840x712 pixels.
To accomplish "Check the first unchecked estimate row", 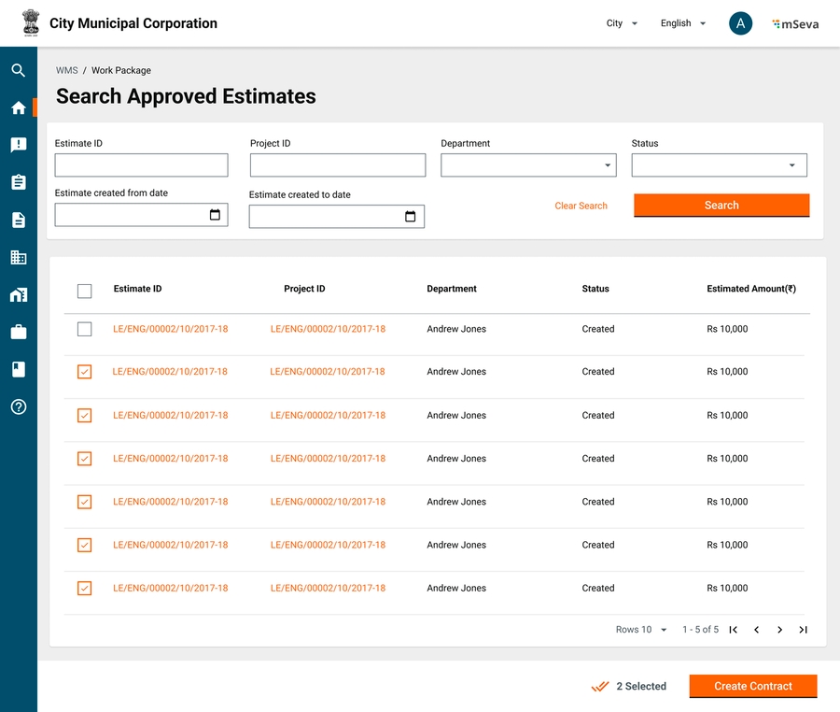I will [x=85, y=329].
